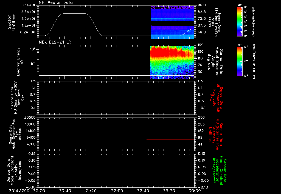The width and height of the screenshot is (281, 194).
Task: Click the '2.5e+01' sector tick value
Action: (x=29, y=12)
